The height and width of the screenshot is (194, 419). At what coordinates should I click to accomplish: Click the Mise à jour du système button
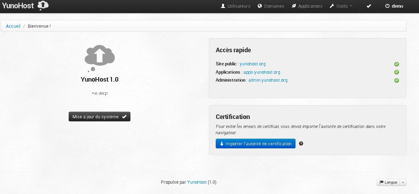[100, 117]
